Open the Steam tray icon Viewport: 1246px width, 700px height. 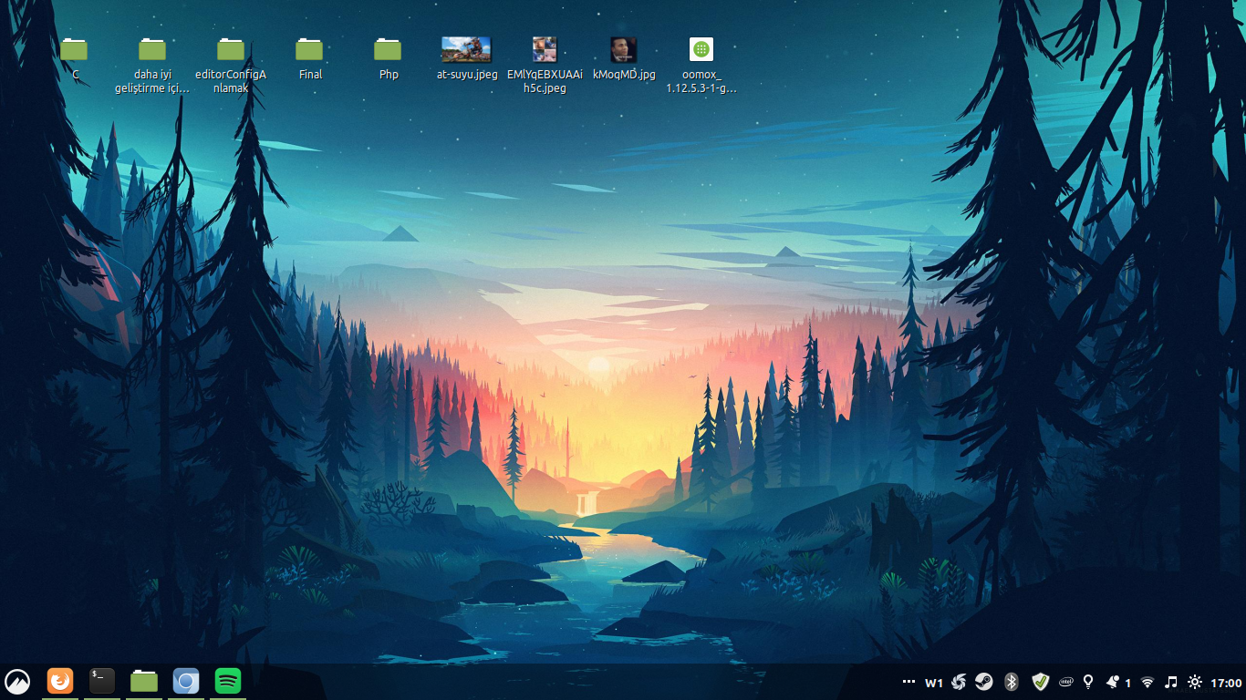pyautogui.click(x=983, y=682)
